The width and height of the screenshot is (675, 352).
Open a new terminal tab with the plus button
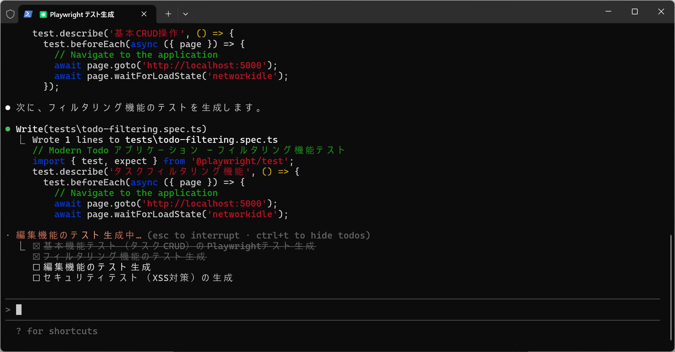168,14
